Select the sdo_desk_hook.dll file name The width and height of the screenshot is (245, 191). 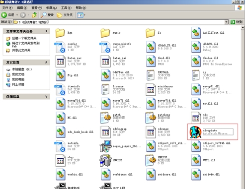pyautogui.click(x=81, y=132)
